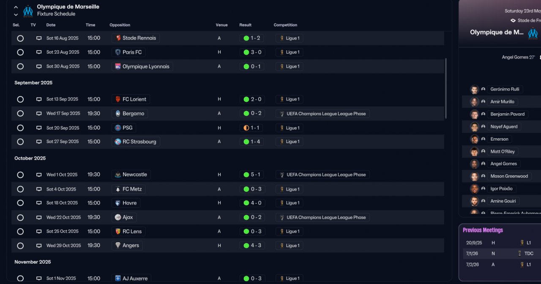Collapse fixture schedule with the up chevron
The width and height of the screenshot is (541, 284).
(x=16, y=7)
